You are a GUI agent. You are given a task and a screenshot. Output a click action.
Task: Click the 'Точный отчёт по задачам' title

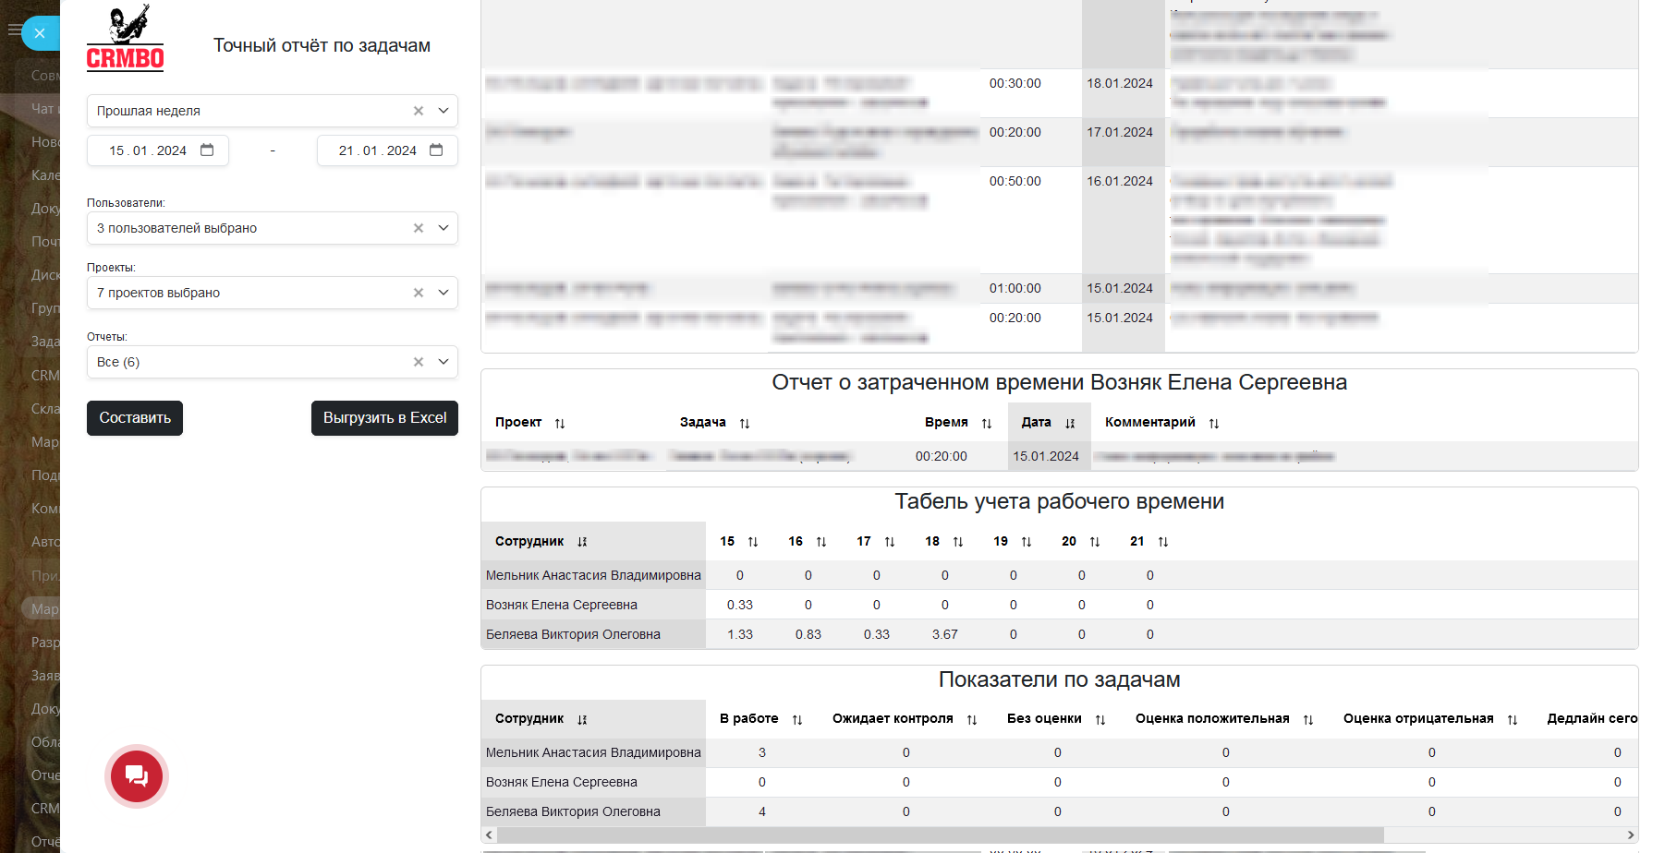tap(322, 45)
